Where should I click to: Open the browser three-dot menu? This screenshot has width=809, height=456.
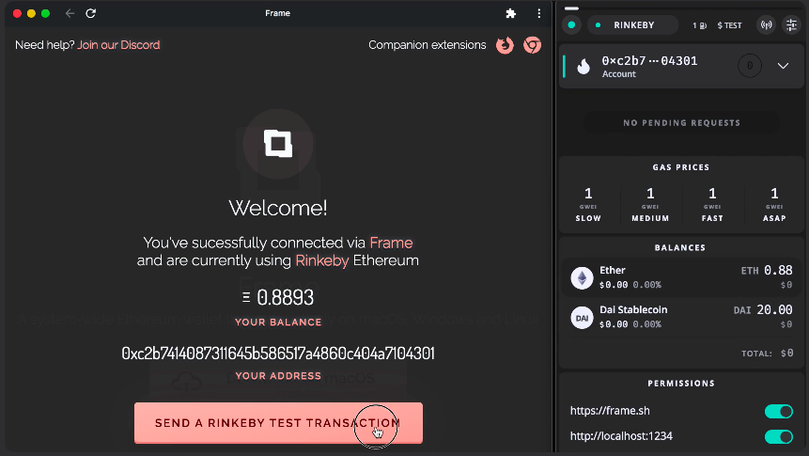[538, 13]
